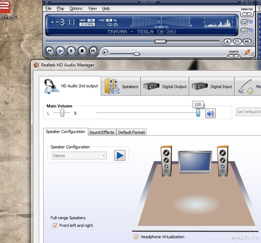The height and width of the screenshot is (243, 261).
Task: Open Winamp File menu
Action: pos(48,8)
